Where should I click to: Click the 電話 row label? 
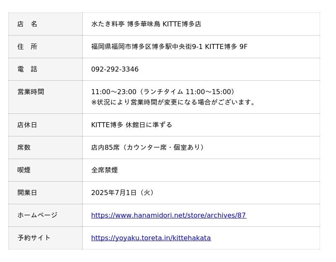click(27, 69)
